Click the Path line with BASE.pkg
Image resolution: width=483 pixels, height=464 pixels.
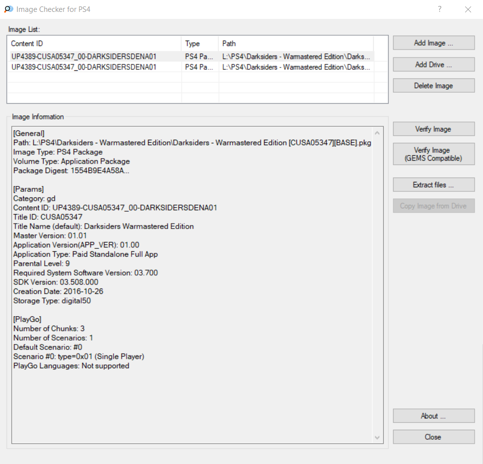pos(192,143)
